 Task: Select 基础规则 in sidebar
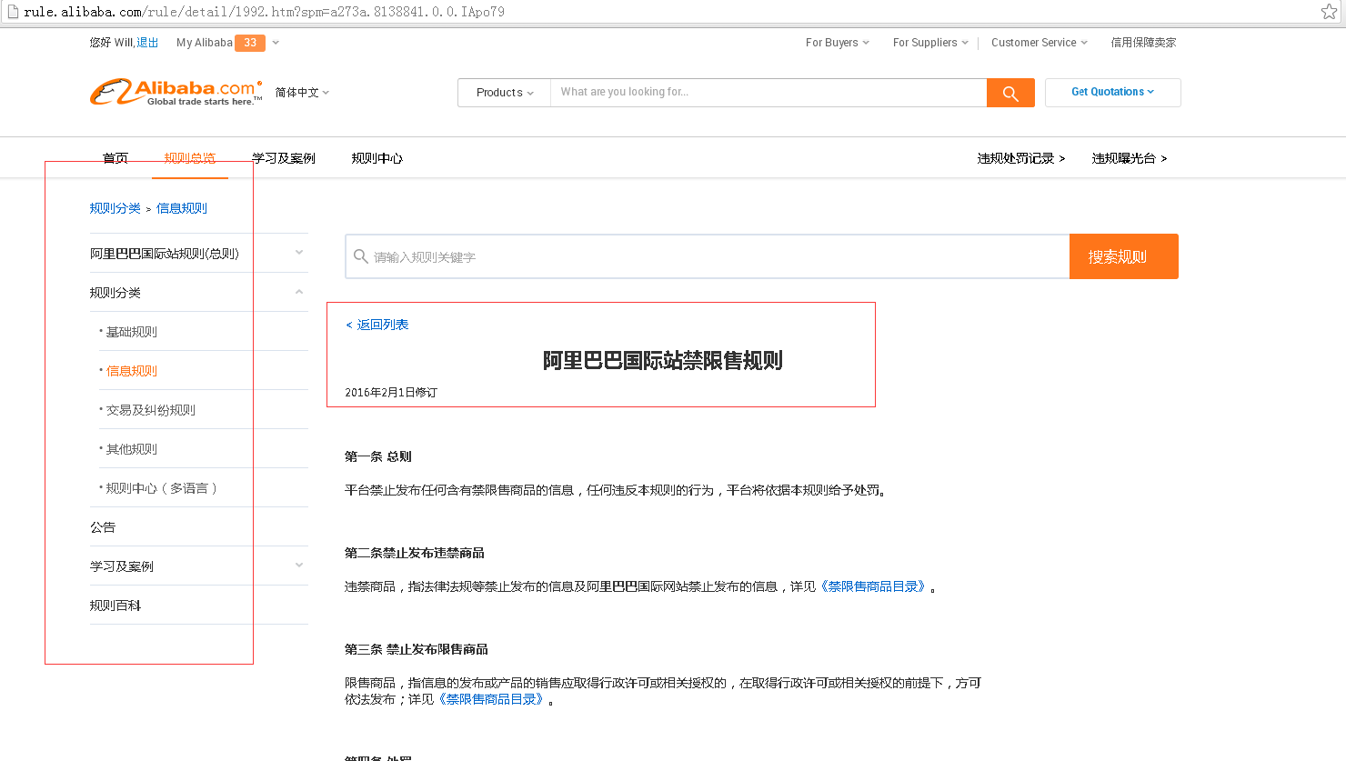(132, 332)
